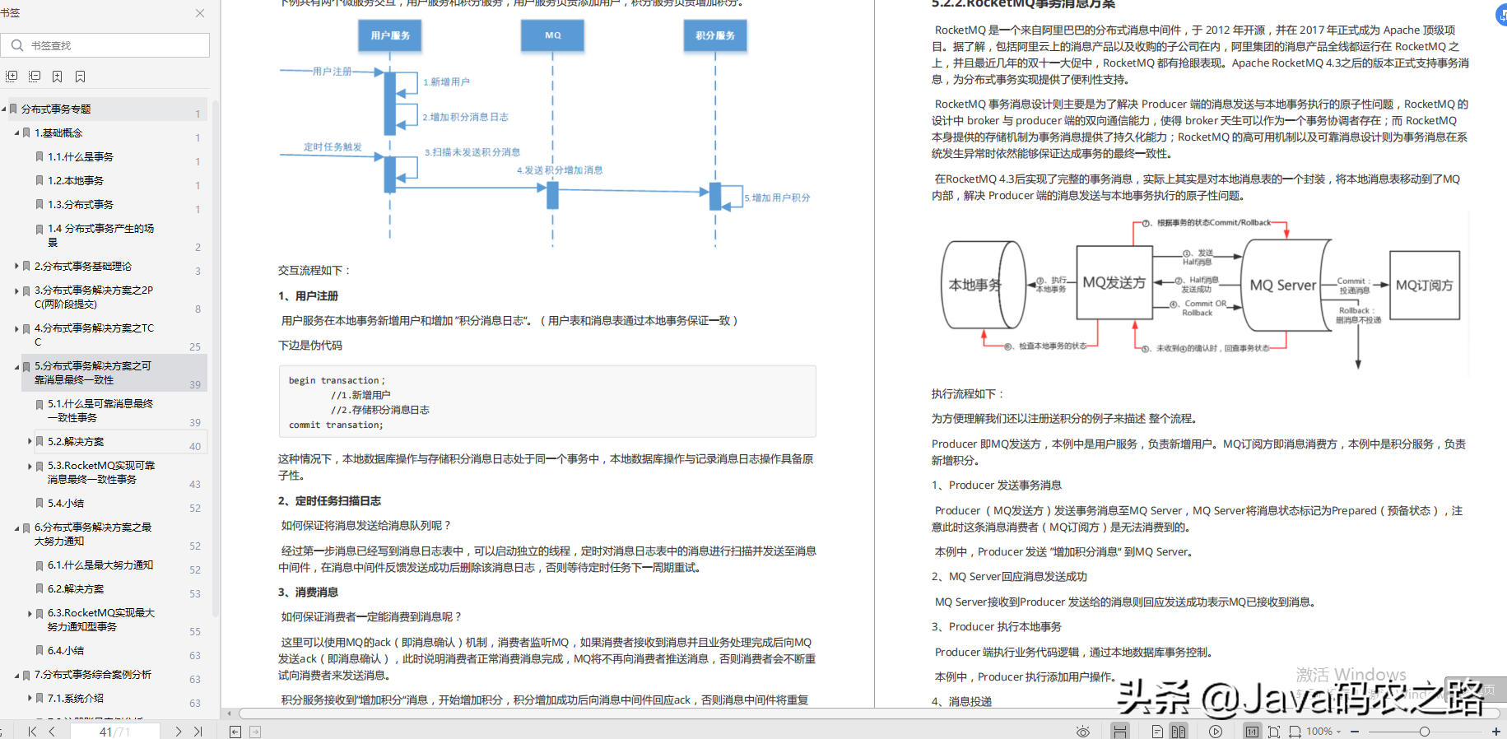Go to the last page
This screenshot has height=739, width=1507.
198,732
